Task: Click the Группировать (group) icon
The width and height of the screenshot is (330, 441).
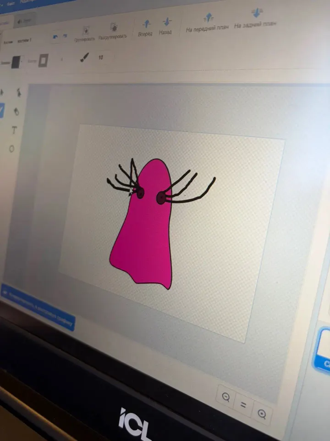Action: [86, 30]
